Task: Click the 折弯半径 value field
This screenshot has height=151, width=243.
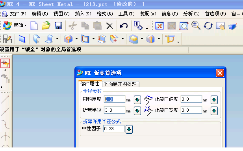Action: [114, 110]
